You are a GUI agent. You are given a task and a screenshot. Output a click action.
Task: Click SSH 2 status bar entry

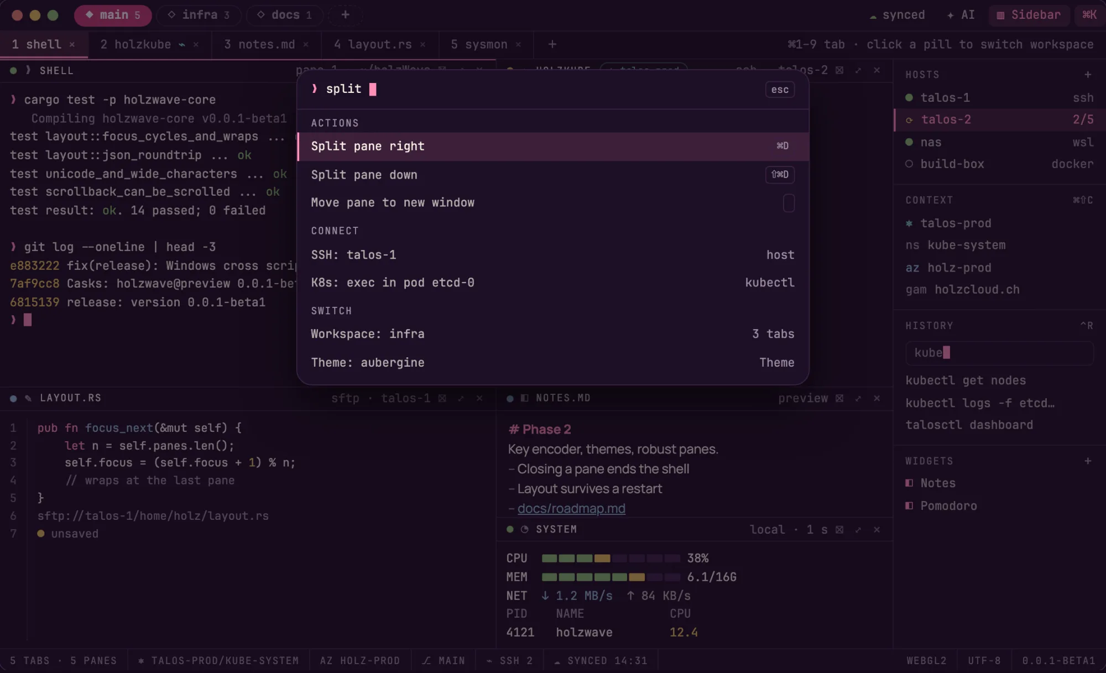[x=509, y=661]
